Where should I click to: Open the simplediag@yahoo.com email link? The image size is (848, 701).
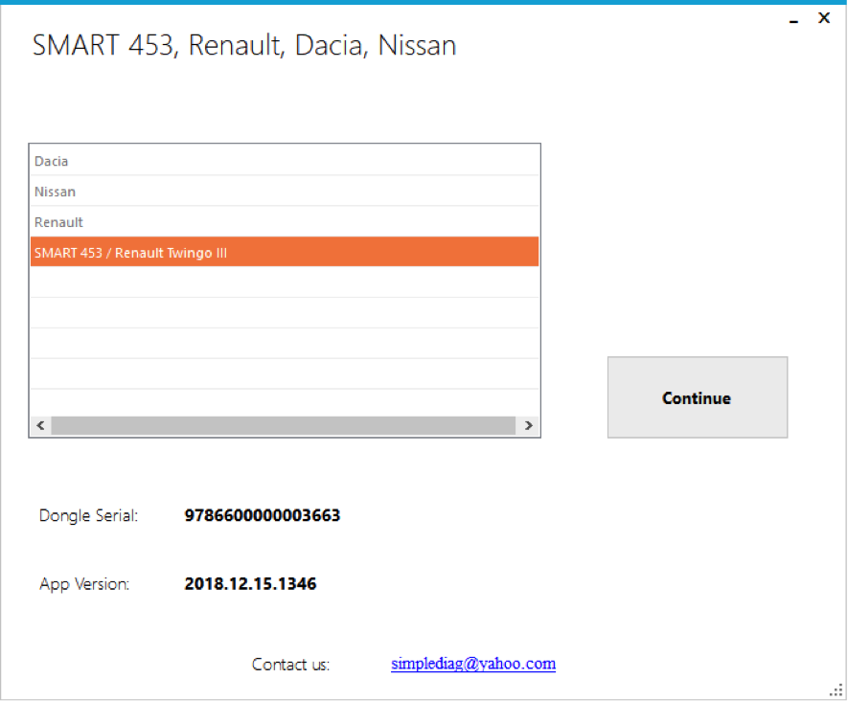(x=473, y=663)
